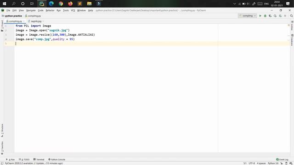Viewport: 294px width, 165px height.
Task: Open the Code menu
Action: [40, 11]
